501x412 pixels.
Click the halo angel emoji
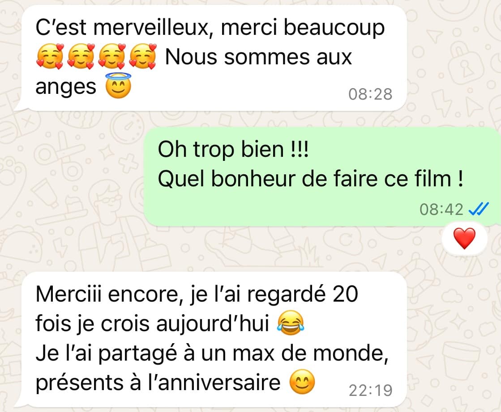coord(119,85)
